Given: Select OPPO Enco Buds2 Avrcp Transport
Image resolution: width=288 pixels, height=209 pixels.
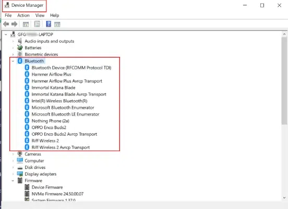Looking at the screenshot, I should (x=64, y=134).
